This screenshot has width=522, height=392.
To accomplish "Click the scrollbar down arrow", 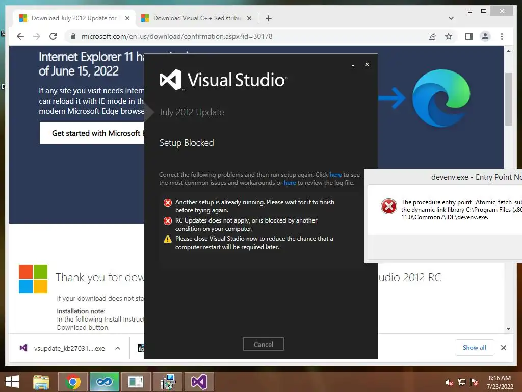I will [508, 329].
